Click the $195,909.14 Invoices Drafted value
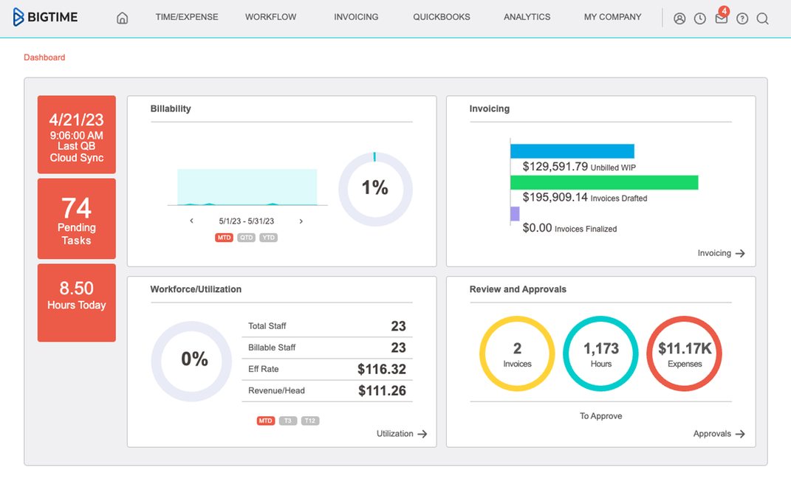 point(555,197)
